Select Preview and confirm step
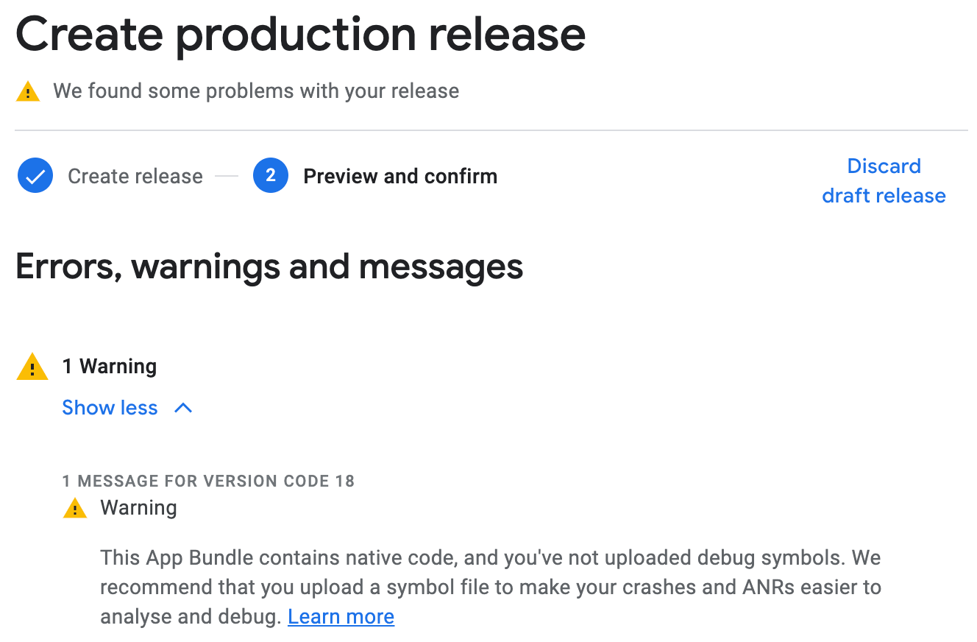This screenshot has height=642, width=977. pos(400,176)
